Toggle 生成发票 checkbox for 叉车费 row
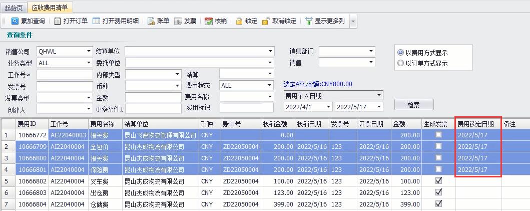 pyautogui.click(x=438, y=180)
